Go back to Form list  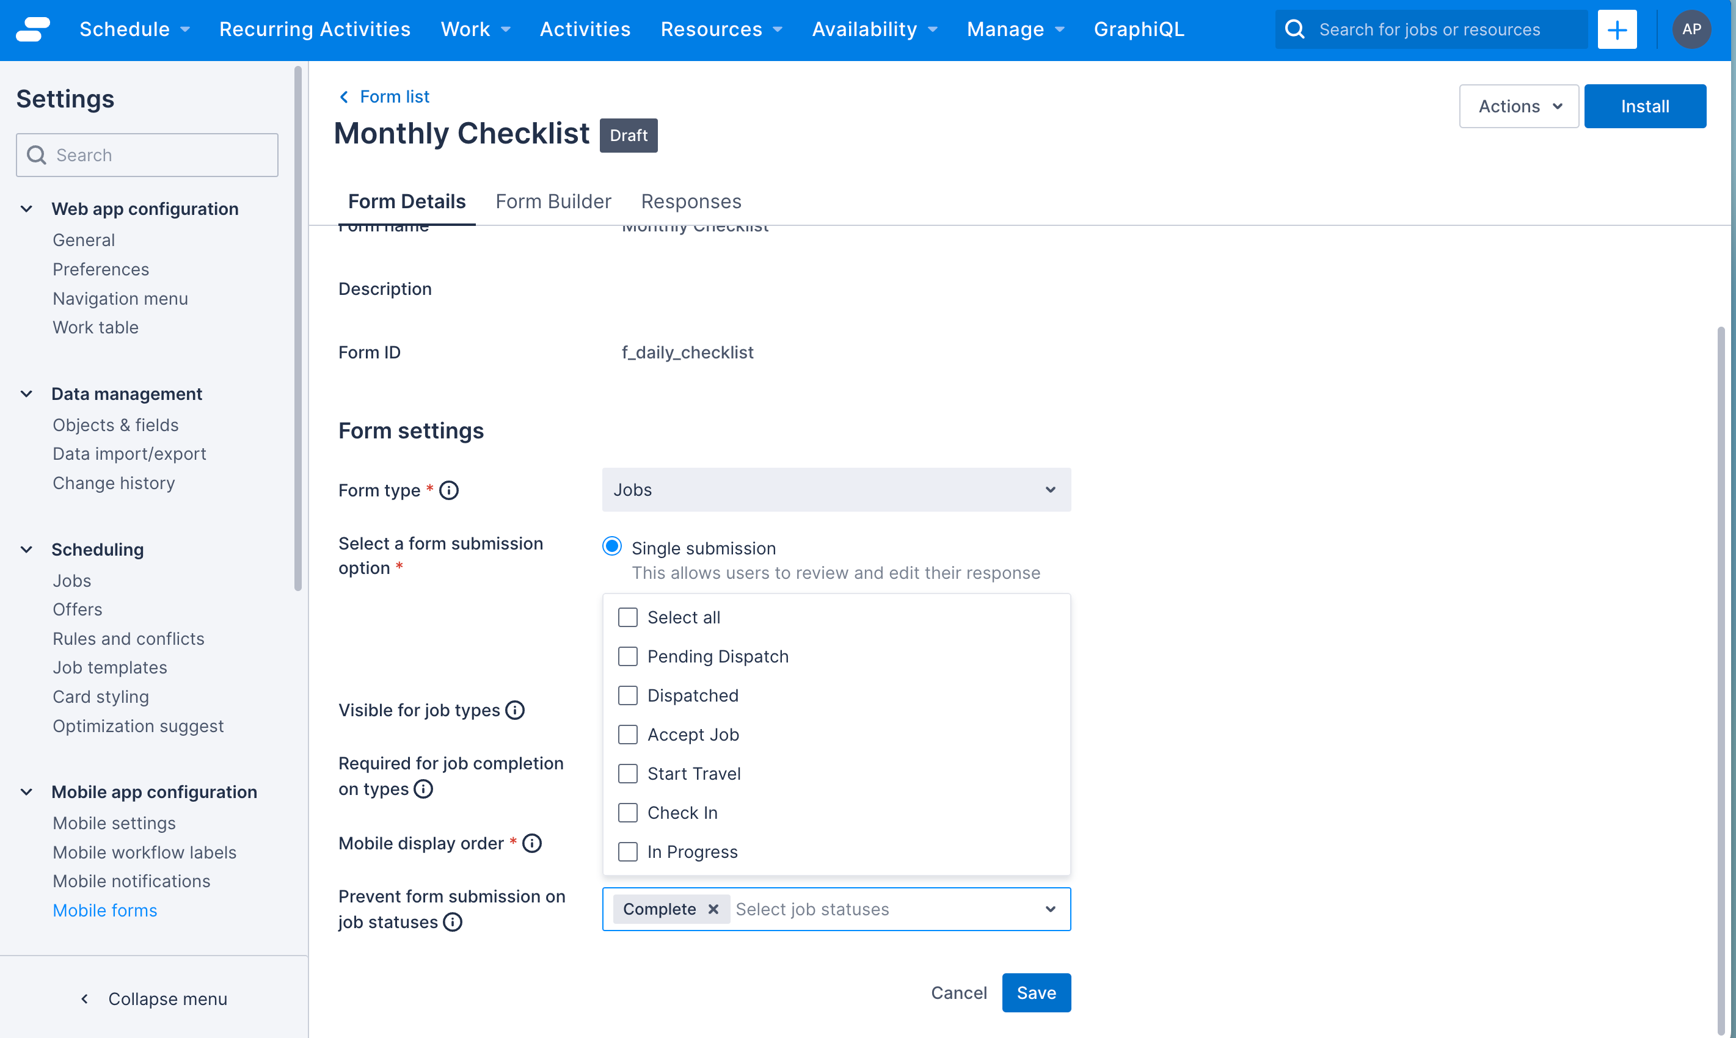pyautogui.click(x=395, y=96)
